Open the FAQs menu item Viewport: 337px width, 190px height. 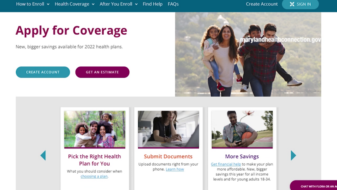click(173, 4)
